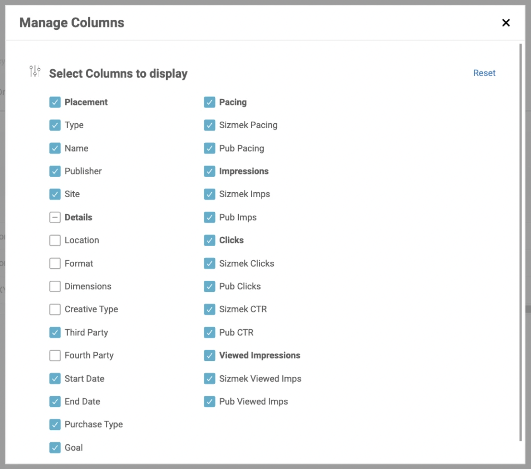531x469 pixels.
Task: Click the column settings sliders icon
Action: [35, 71]
